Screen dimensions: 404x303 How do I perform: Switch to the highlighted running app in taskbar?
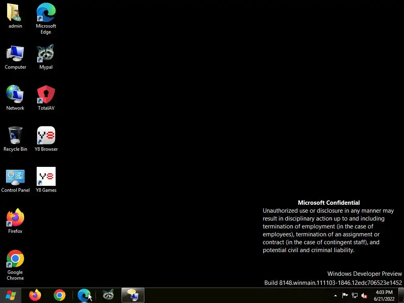(133, 295)
